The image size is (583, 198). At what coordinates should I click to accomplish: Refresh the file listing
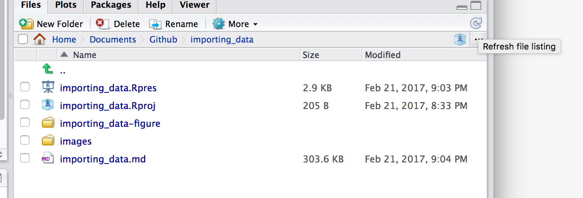point(475,24)
